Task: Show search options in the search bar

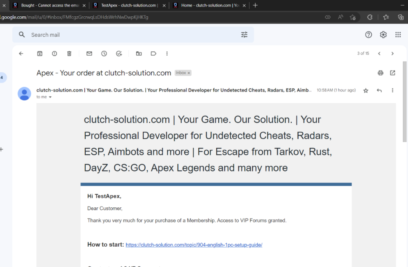Action: pos(244,35)
